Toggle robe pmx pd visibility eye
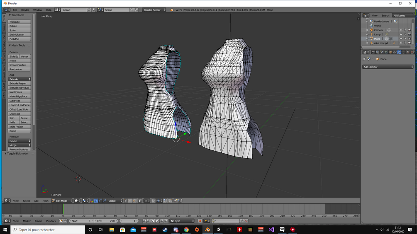This screenshot has height=234, width=417. [401, 43]
